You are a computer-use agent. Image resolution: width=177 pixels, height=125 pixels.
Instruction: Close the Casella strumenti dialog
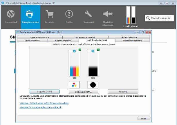click(148, 32)
